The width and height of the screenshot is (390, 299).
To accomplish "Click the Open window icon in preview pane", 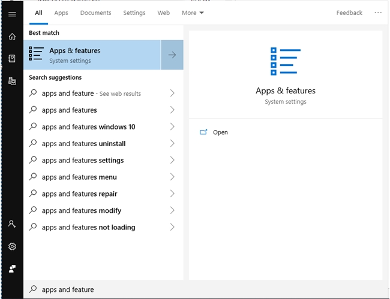I will [203, 132].
